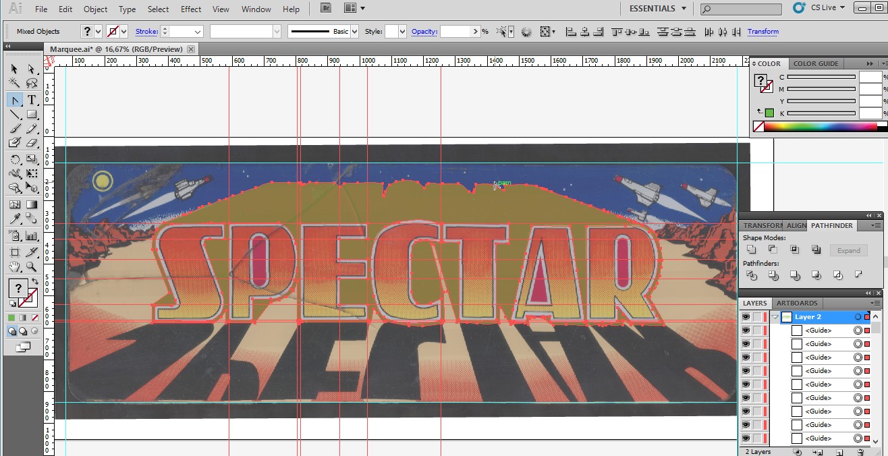The width and height of the screenshot is (888, 456).
Task: Select the Symbol Sprayer tool
Action: (x=14, y=236)
